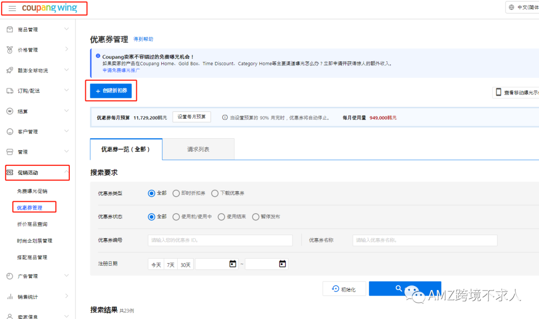
Task: Select the 下载优惠券 radio button
Action: [x=215, y=193]
